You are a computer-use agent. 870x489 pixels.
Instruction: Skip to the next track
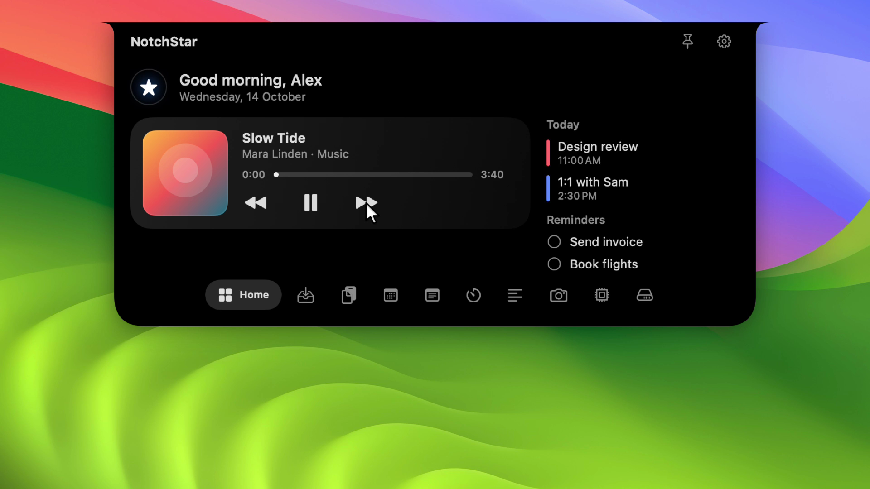pyautogui.click(x=366, y=202)
